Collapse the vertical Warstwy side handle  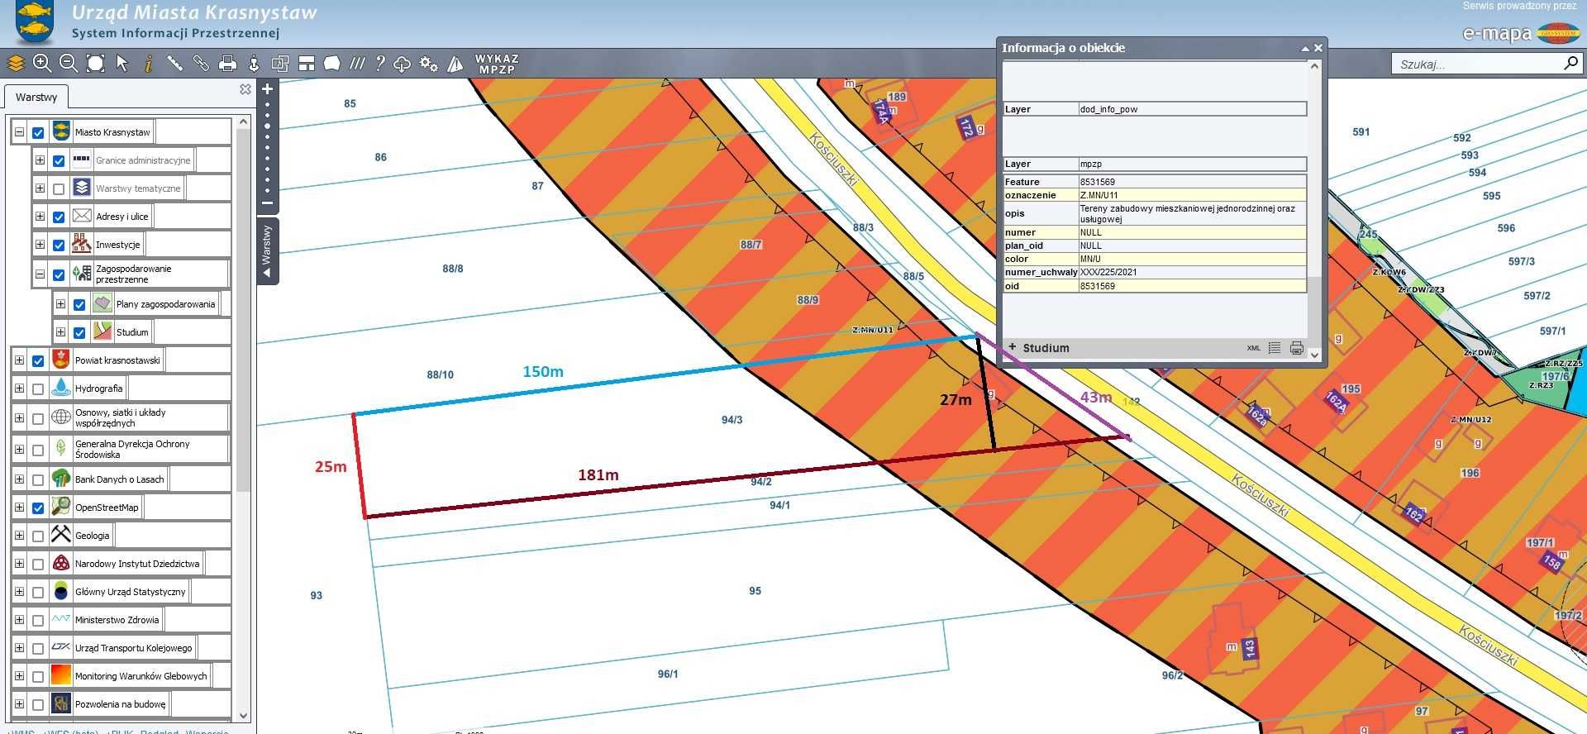click(267, 251)
